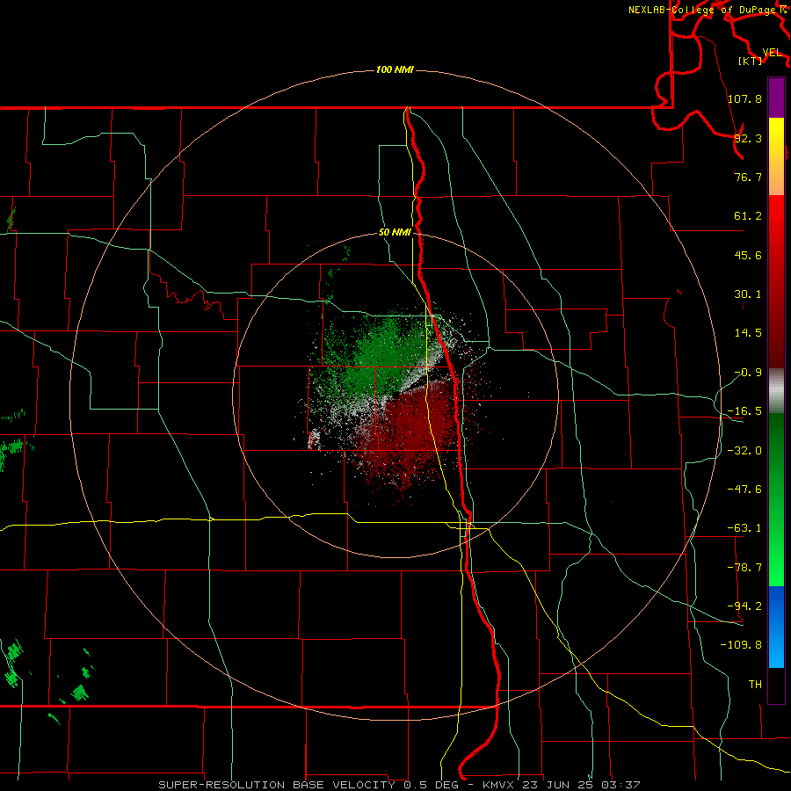The image size is (791, 791).
Task: Click the "100 NMI" range ring label
Action: point(395,69)
